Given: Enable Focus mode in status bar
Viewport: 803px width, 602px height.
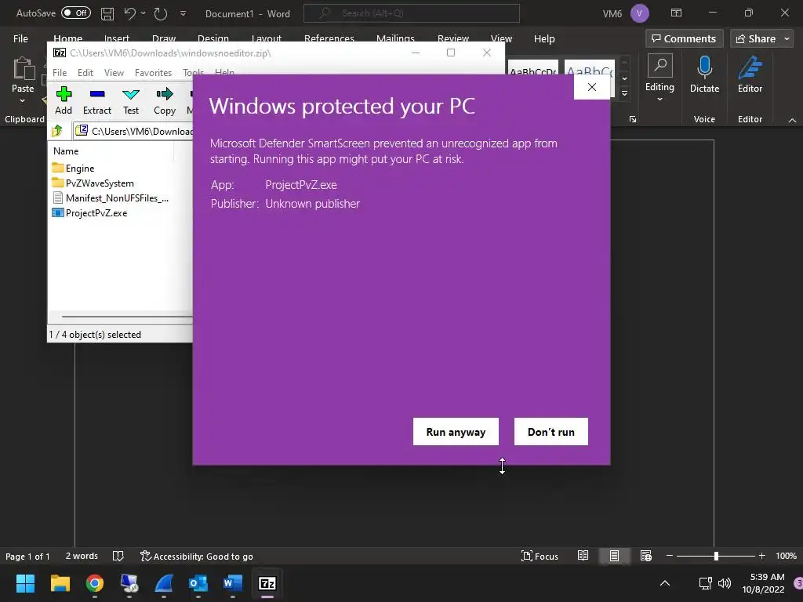Looking at the screenshot, I should click(x=540, y=557).
